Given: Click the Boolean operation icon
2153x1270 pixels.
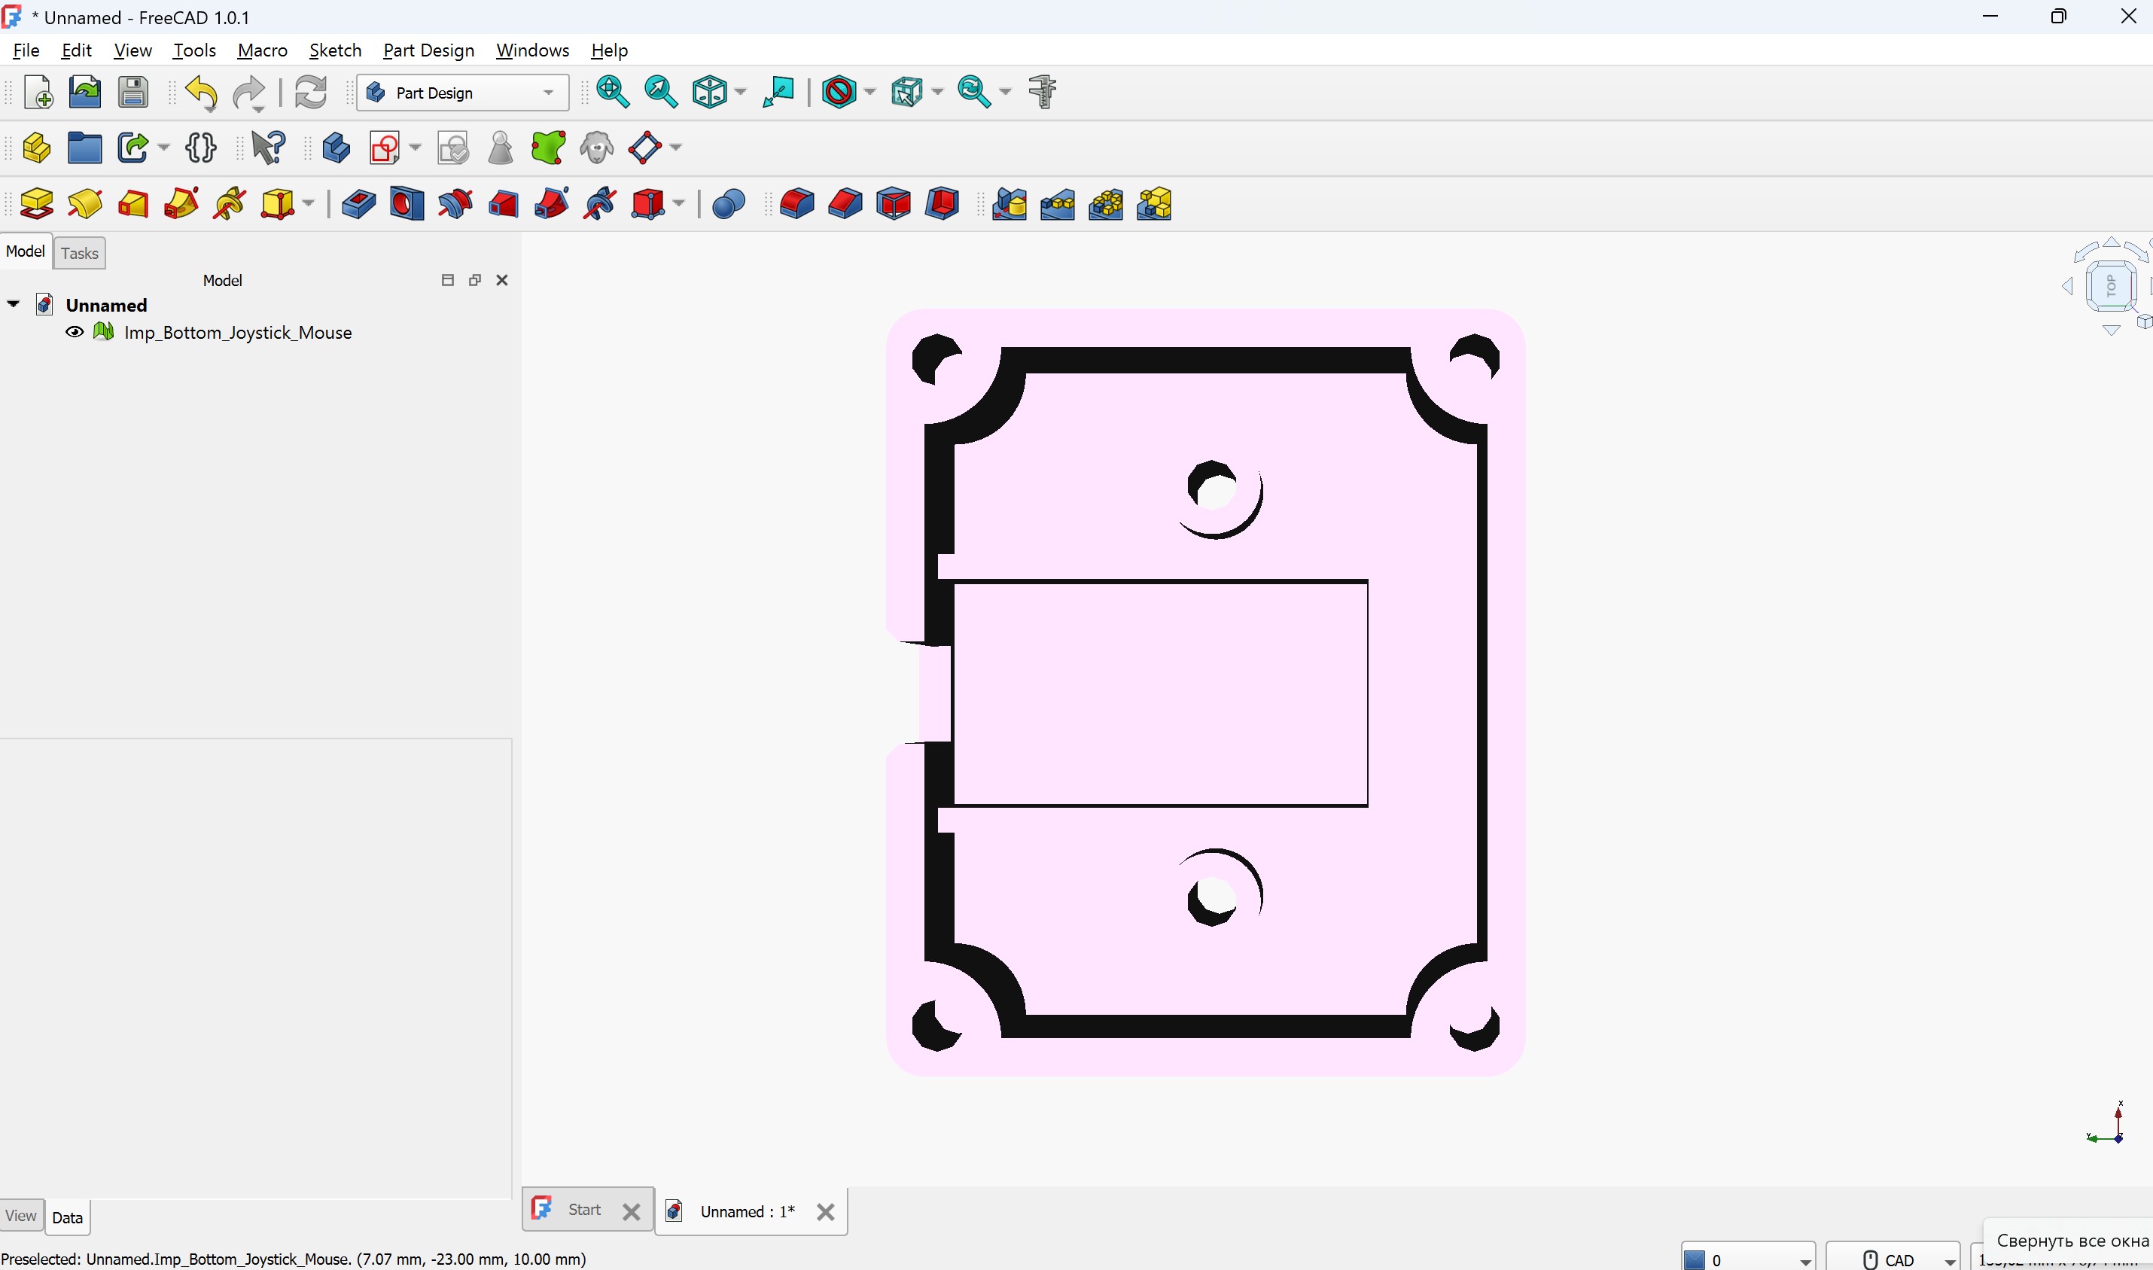Looking at the screenshot, I should (x=728, y=205).
